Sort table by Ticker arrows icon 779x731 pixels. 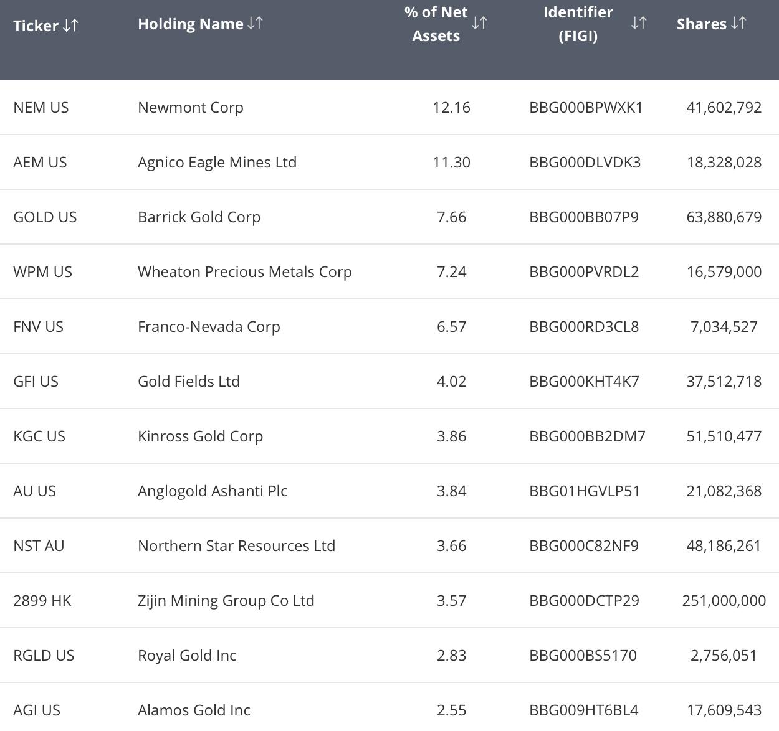[70, 25]
